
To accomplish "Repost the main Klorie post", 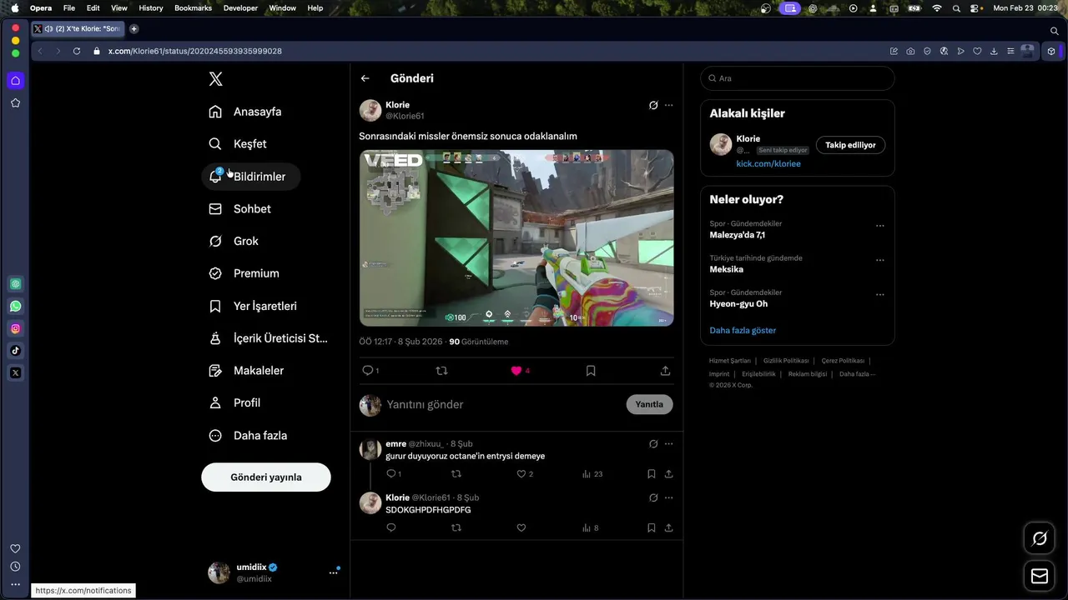I will (x=442, y=371).
